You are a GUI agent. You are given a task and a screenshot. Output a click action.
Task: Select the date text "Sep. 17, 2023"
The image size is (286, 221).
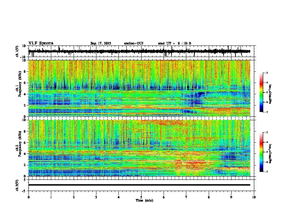(101, 43)
